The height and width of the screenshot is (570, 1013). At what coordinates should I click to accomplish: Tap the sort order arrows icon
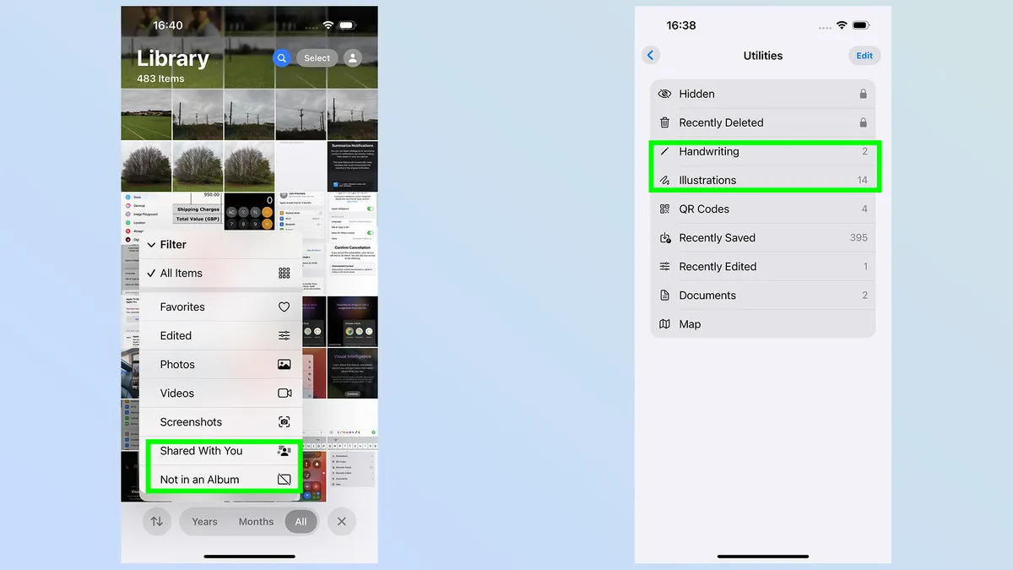[x=157, y=521]
